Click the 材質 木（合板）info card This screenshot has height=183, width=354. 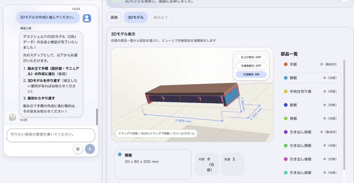207,164
